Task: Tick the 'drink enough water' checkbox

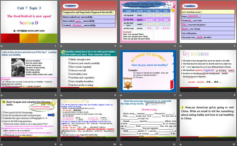Action: point(69,59)
